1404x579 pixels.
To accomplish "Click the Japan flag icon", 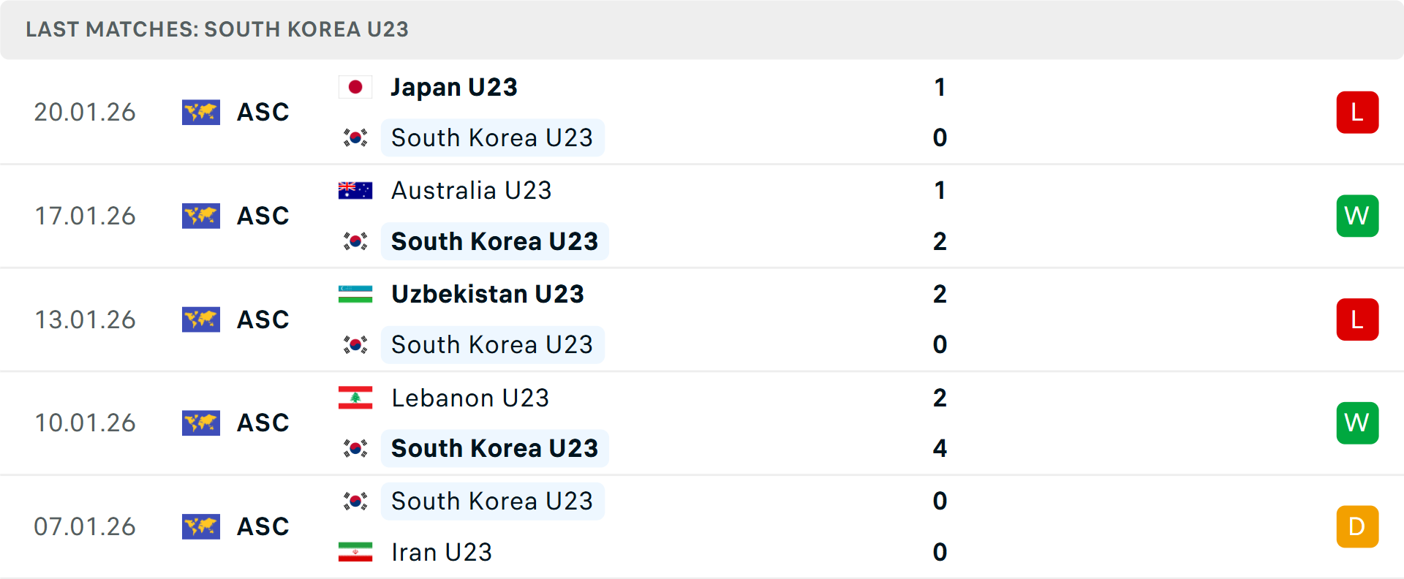I will coord(355,88).
